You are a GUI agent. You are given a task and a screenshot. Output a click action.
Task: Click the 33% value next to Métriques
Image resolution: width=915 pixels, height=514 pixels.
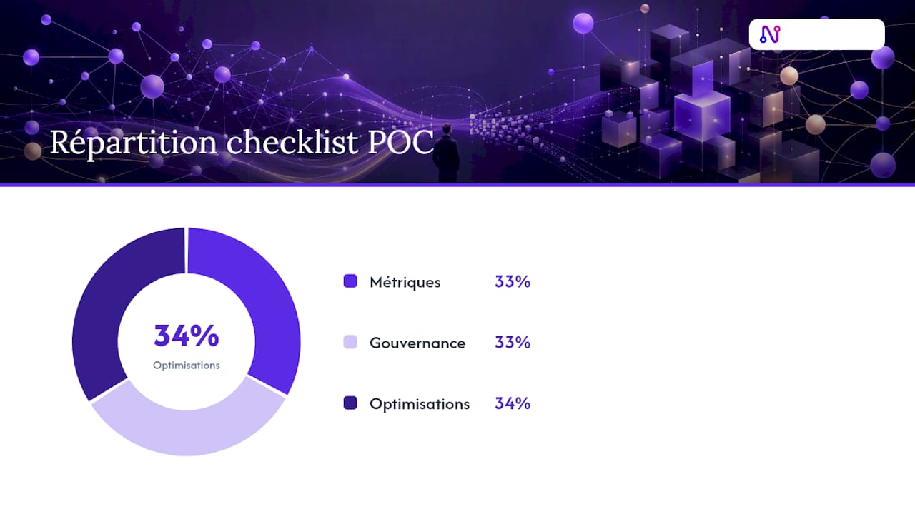coord(513,281)
